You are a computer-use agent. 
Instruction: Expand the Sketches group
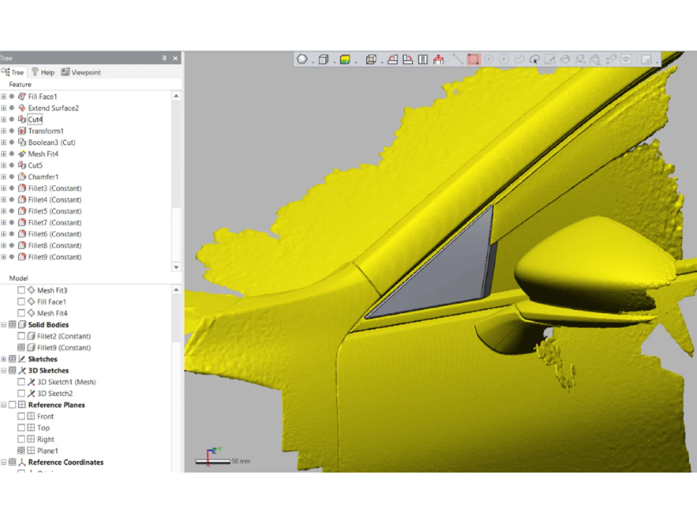[4, 359]
